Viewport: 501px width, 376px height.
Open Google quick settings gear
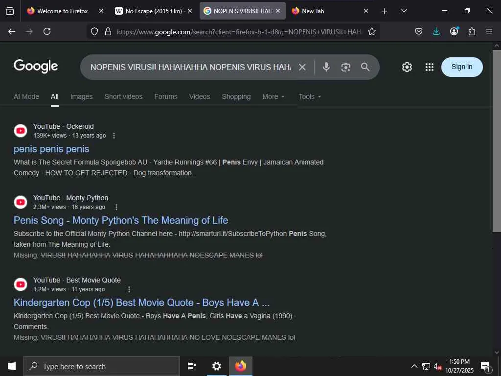pyautogui.click(x=407, y=67)
